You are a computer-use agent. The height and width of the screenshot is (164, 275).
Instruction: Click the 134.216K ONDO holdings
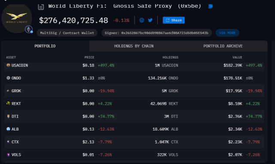click(163, 78)
